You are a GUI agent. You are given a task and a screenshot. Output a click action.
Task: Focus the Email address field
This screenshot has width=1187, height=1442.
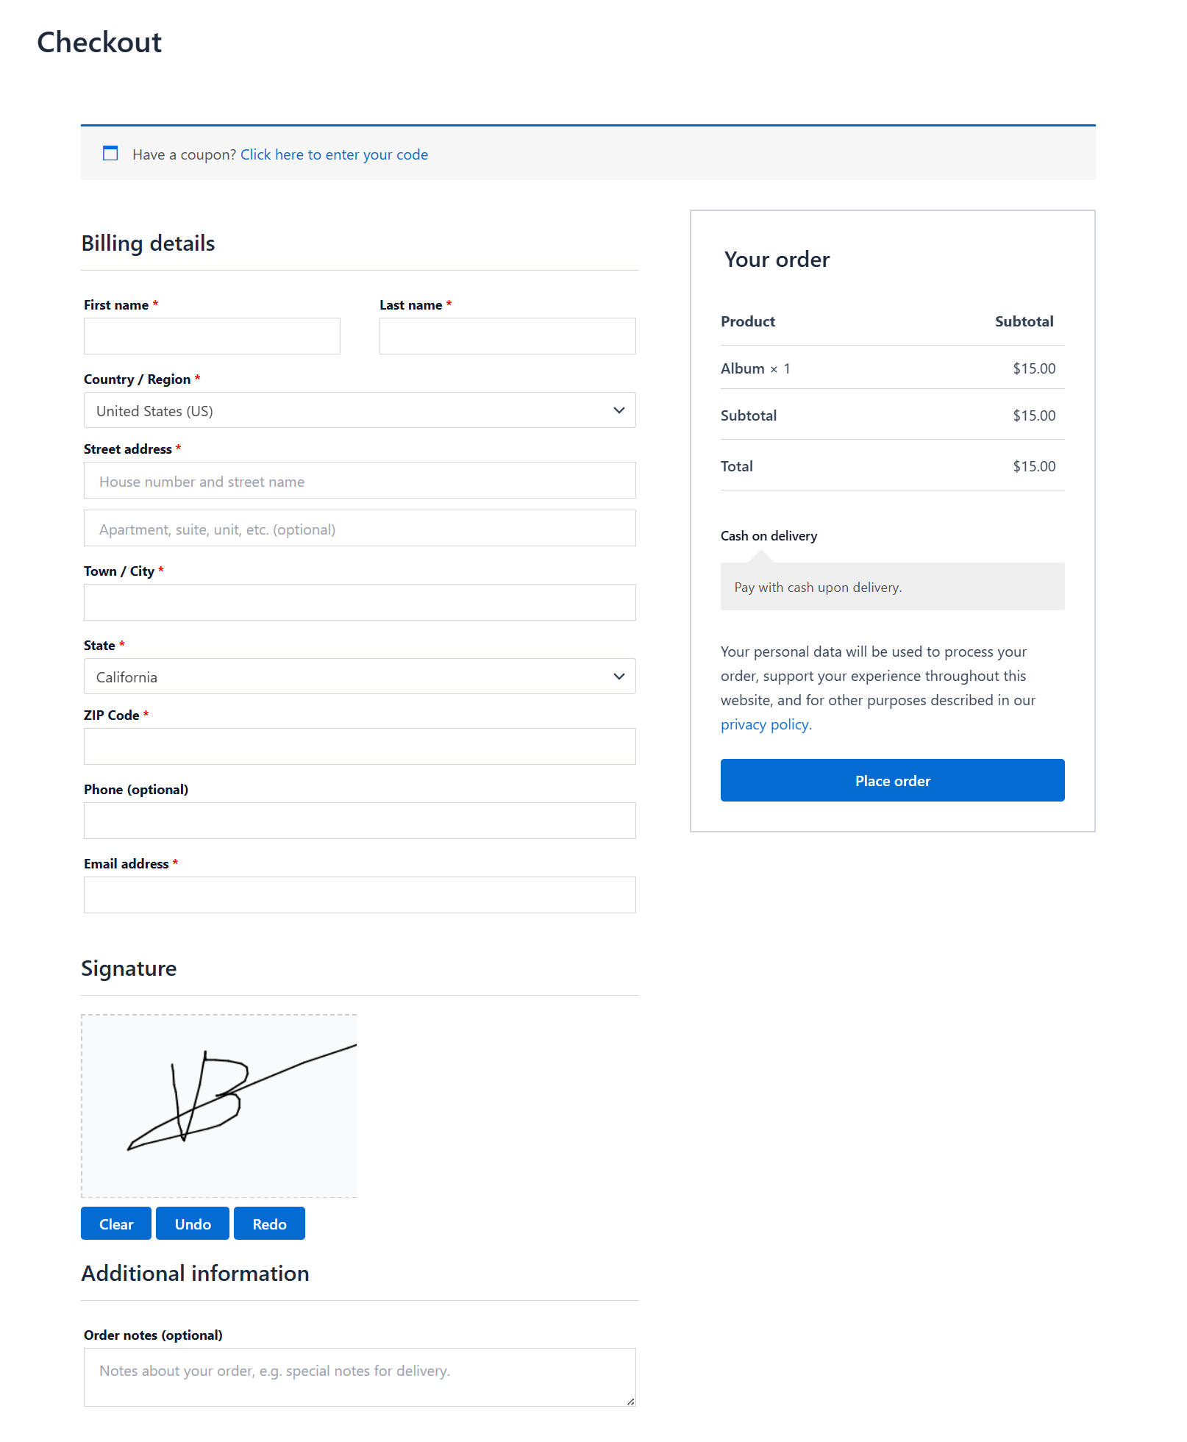pyautogui.click(x=360, y=895)
